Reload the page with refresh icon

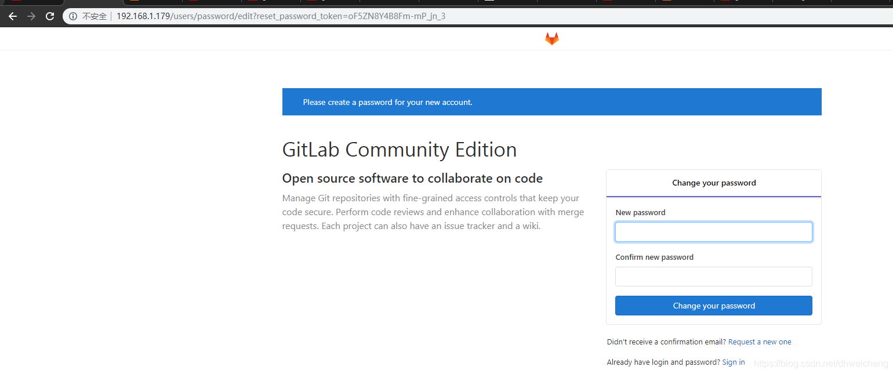click(50, 16)
